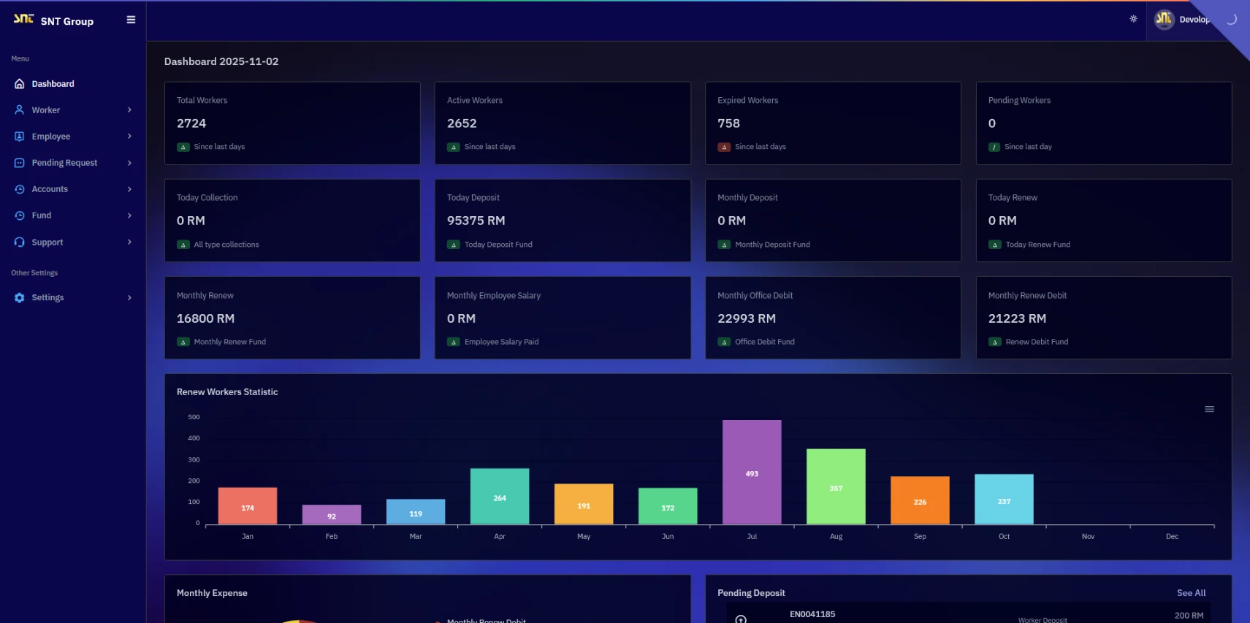Open pending deposit entry EN0041185

click(x=812, y=614)
